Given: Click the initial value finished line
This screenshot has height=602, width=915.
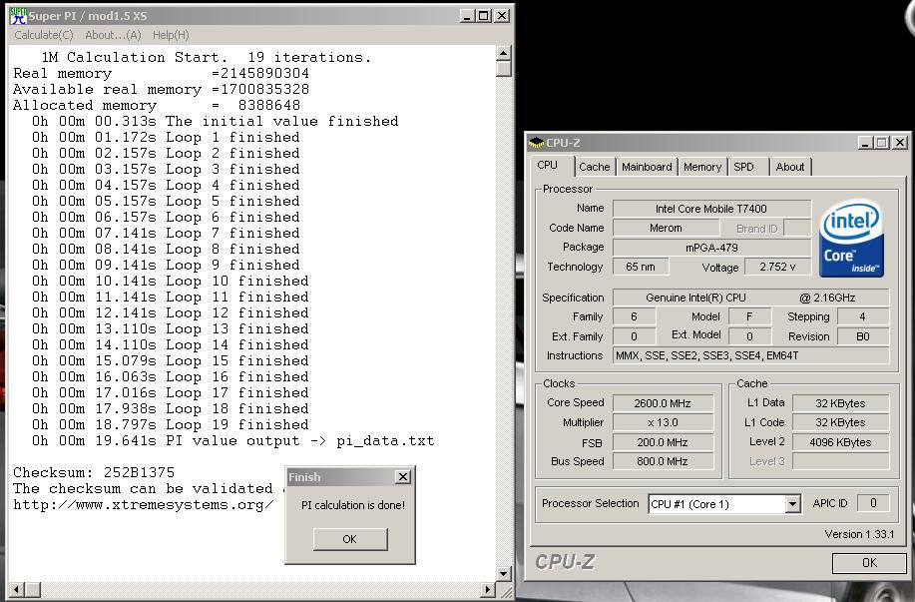Looking at the screenshot, I should click(x=216, y=121).
